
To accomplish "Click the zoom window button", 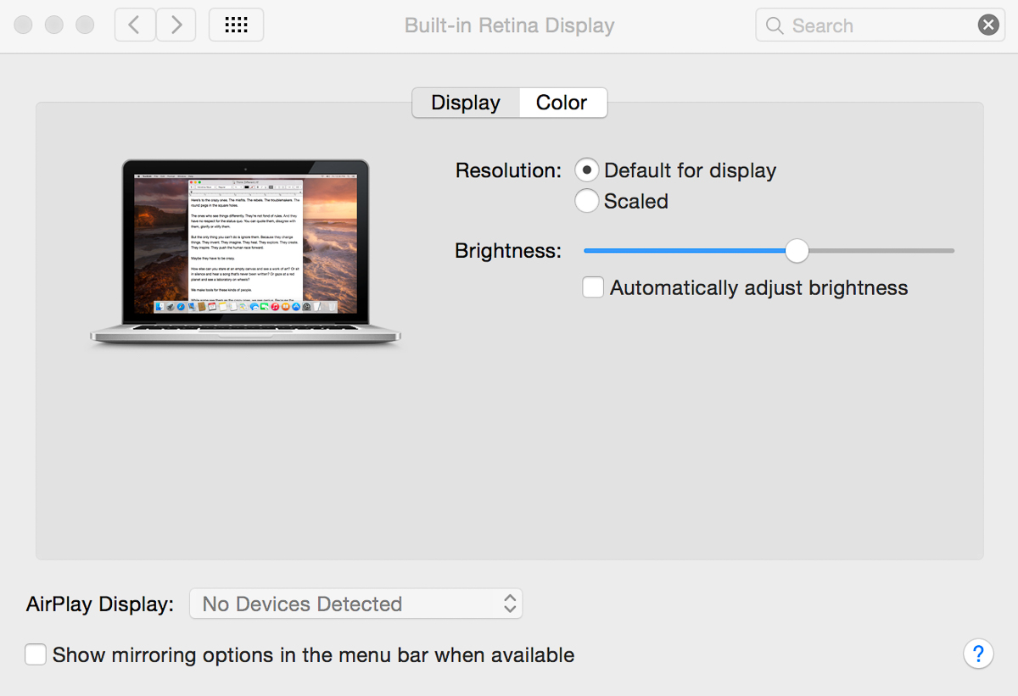I will click(85, 25).
